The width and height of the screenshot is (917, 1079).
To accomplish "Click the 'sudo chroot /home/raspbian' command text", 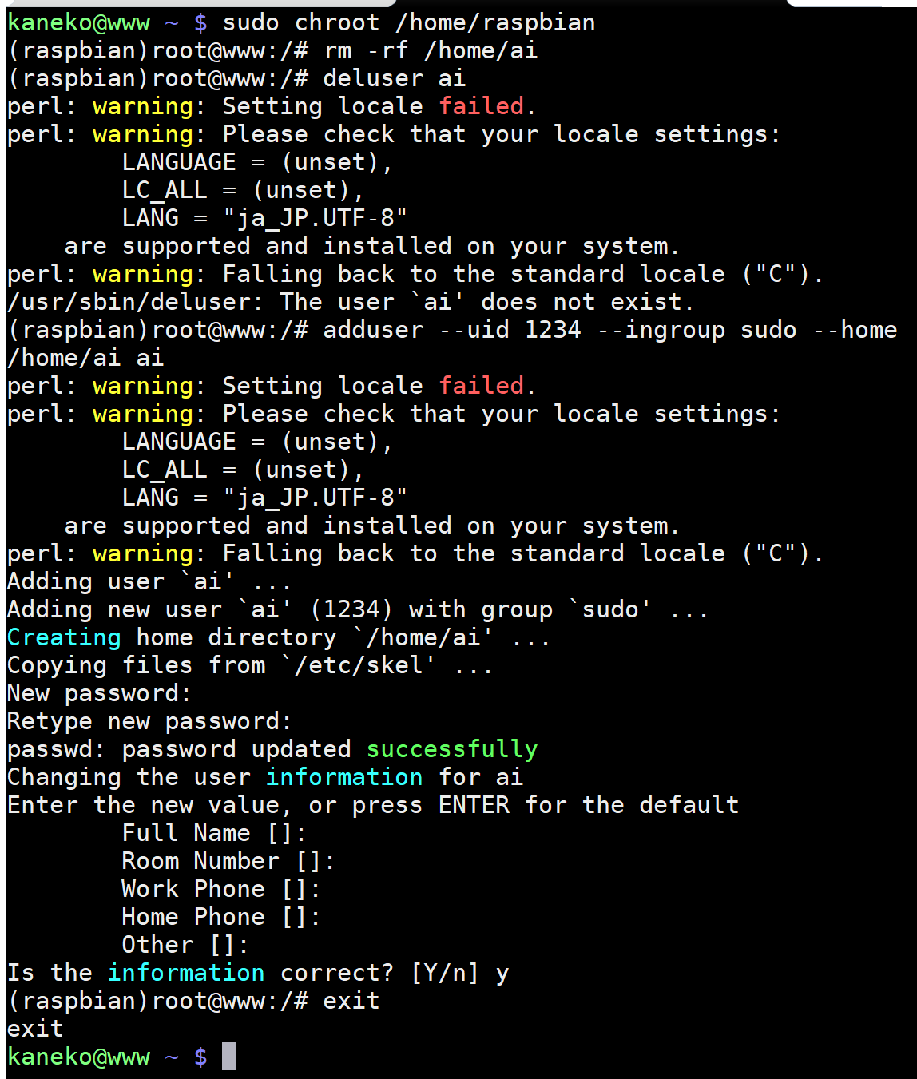I will [x=409, y=22].
